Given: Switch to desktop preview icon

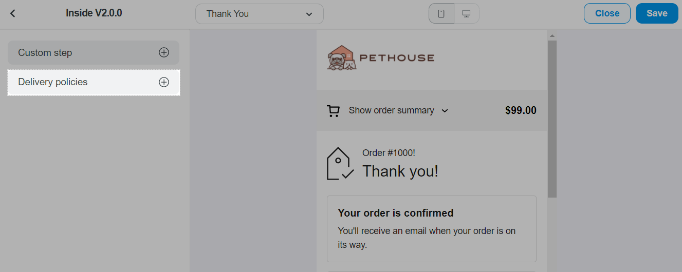Looking at the screenshot, I should coord(467,14).
